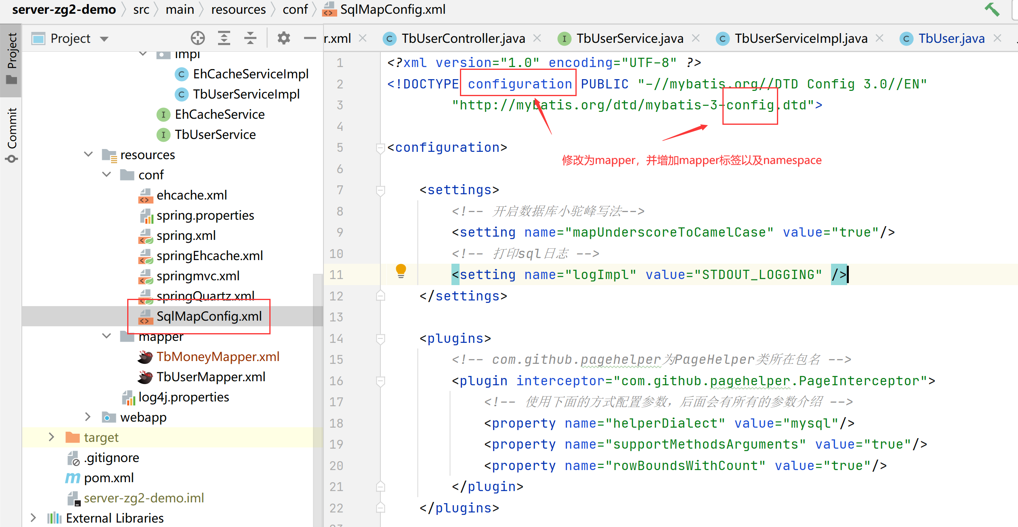Open the Commit side tool window
1018x527 pixels.
11,135
